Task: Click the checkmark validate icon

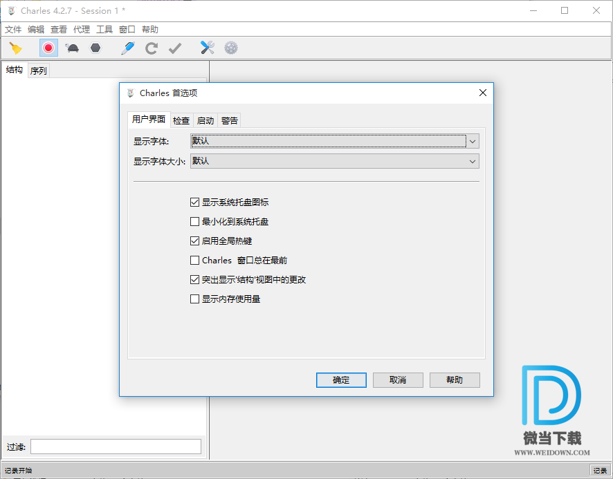Action: (x=175, y=48)
